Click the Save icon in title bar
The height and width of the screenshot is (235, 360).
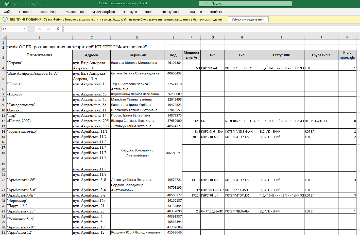point(7,4)
